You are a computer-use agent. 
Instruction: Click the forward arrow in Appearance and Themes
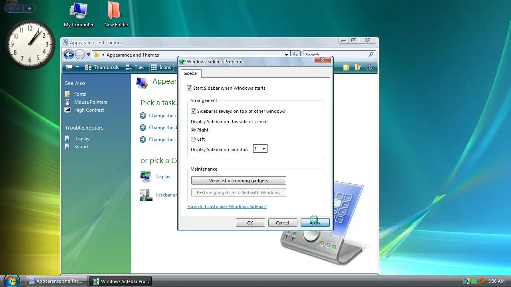80,55
